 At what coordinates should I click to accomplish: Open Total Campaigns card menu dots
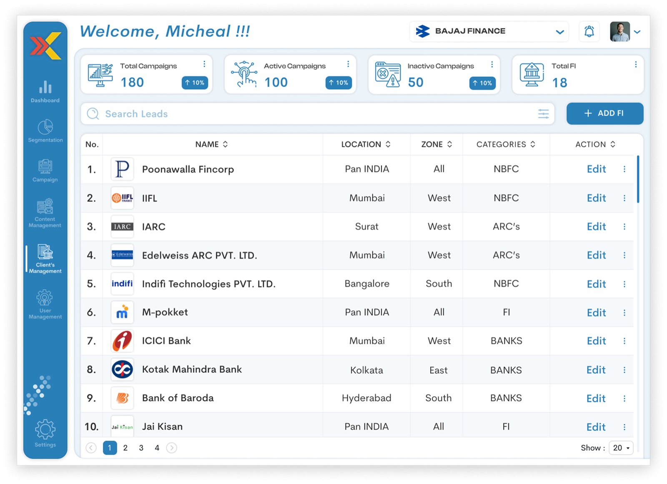click(x=204, y=64)
